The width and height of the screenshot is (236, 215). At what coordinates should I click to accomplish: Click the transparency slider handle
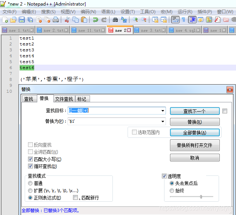tap(201, 197)
